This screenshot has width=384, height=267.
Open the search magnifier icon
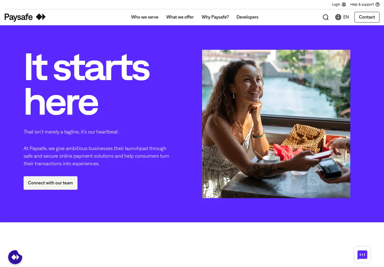tap(326, 17)
